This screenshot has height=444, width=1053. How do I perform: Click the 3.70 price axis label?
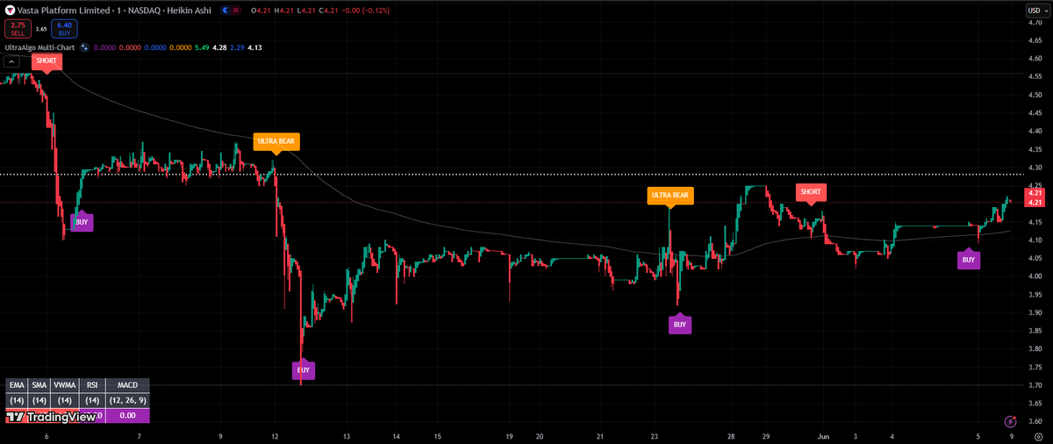pos(1035,385)
